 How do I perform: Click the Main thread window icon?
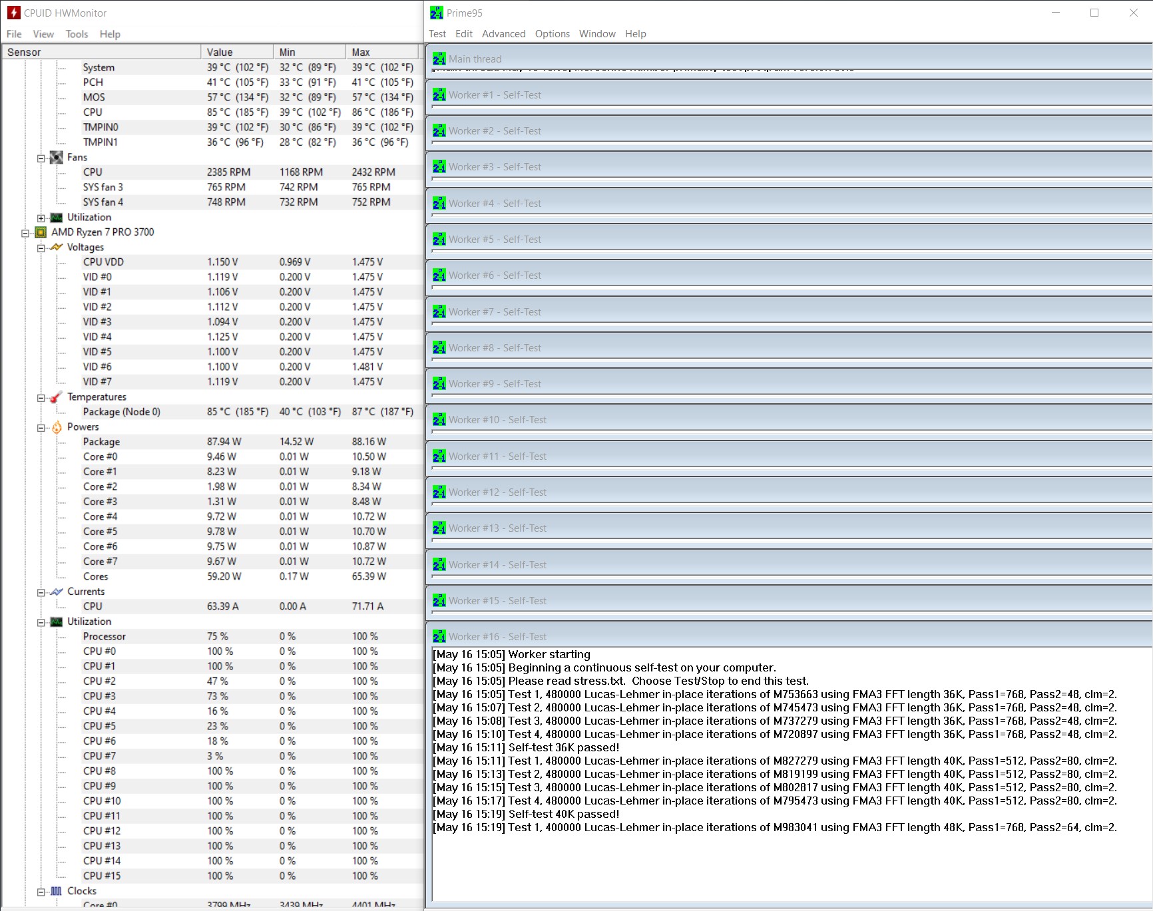pos(439,59)
